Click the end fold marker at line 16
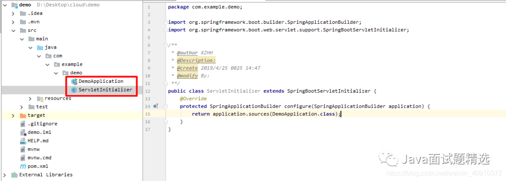 pos(165,122)
